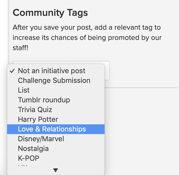Select the Harry Potter tag
179x175 pixels.
(x=38, y=119)
